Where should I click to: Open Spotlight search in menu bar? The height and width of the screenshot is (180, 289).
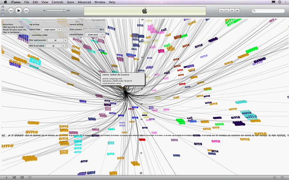click(x=285, y=2)
